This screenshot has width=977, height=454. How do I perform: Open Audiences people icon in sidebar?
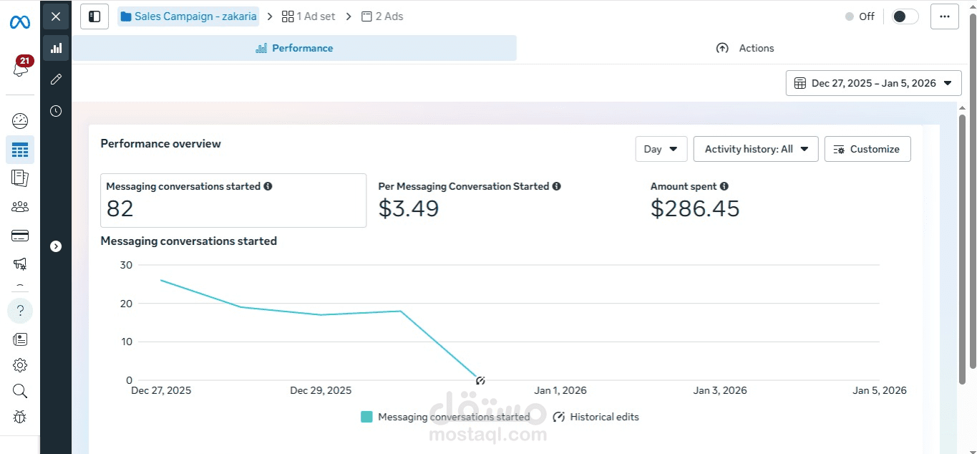pyautogui.click(x=20, y=207)
